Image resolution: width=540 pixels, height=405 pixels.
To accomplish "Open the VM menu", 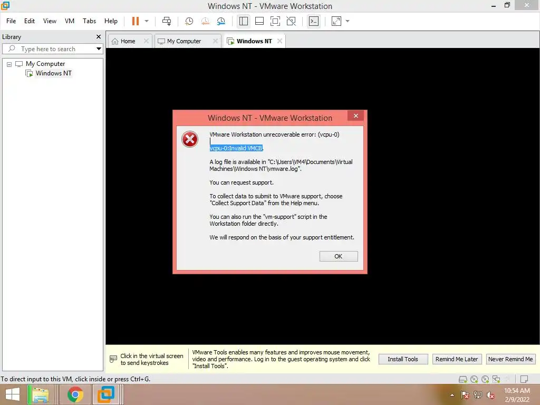I will [70, 21].
